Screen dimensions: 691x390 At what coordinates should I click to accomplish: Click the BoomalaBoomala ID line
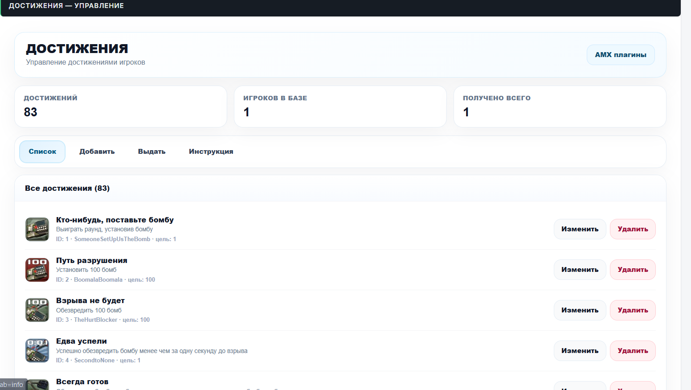106,279
